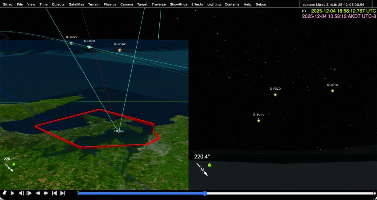Screen dimensions: 377x200
Task: Click the pin icon in playback bar
Action: (x=4, y=193)
